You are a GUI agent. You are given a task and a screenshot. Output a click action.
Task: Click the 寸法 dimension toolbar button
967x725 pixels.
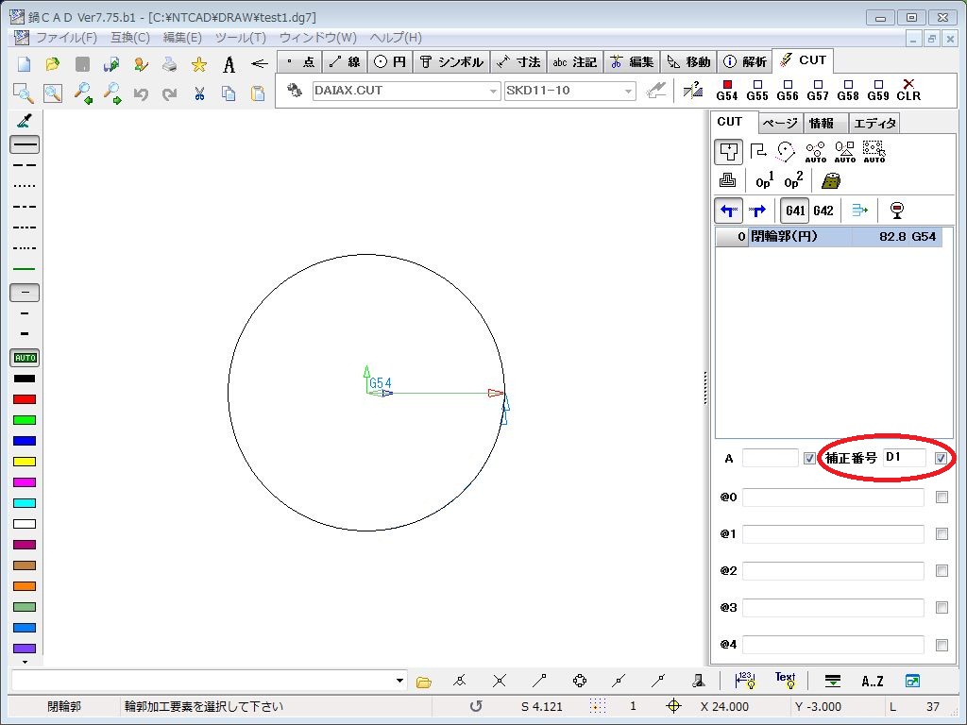[518, 61]
